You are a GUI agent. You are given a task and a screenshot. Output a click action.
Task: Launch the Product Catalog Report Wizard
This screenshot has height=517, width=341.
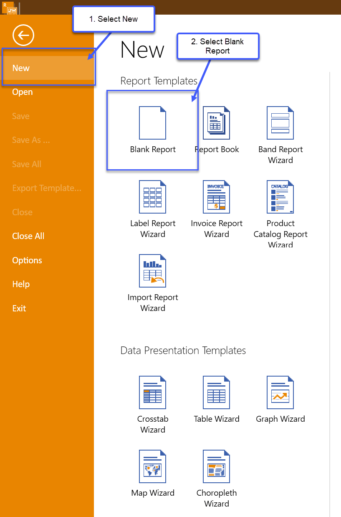(x=280, y=196)
